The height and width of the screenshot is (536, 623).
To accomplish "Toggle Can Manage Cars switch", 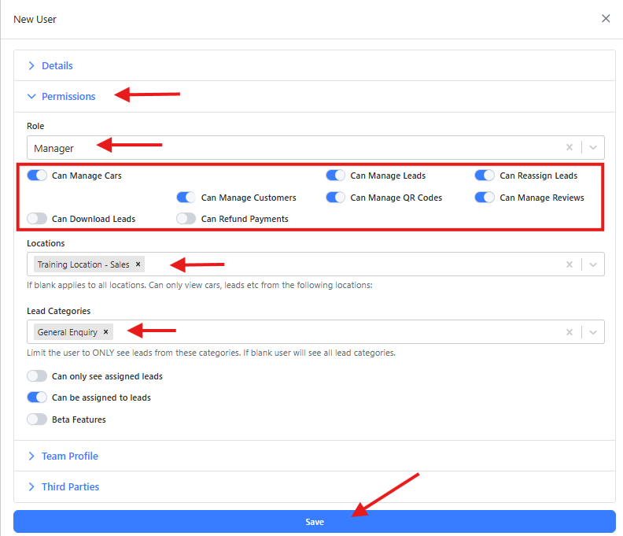I will [x=37, y=176].
